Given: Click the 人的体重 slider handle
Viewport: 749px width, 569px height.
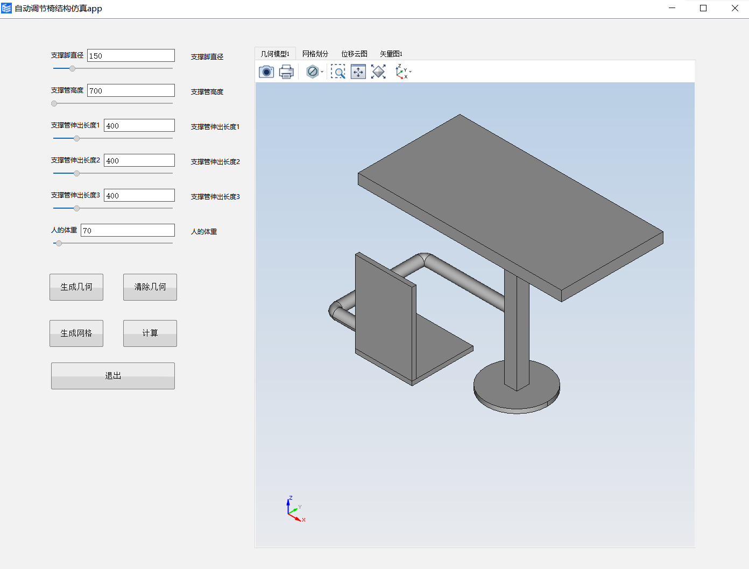Looking at the screenshot, I should click(59, 243).
